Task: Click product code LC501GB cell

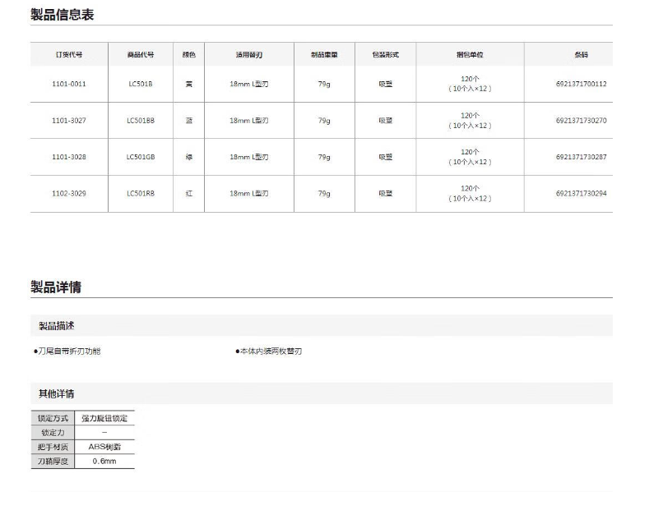Action: tap(140, 156)
